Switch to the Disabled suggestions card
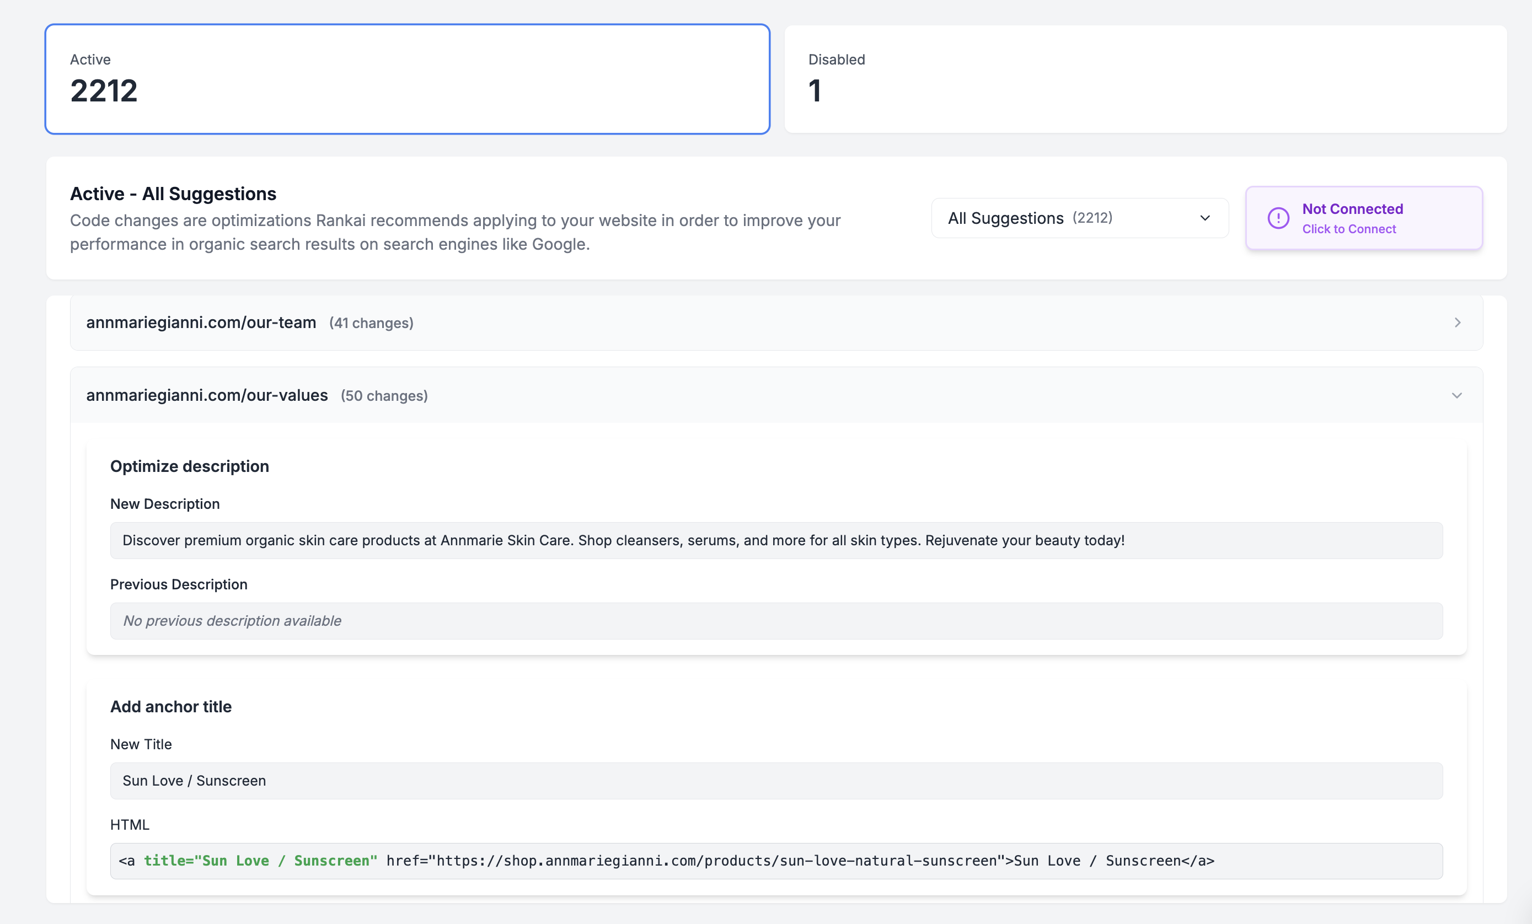The image size is (1532, 924). pos(1145,79)
